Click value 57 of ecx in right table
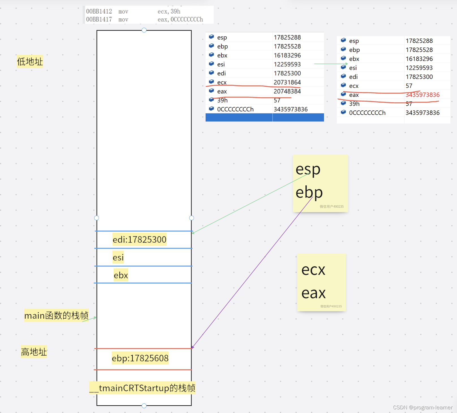457x413 pixels. point(409,86)
